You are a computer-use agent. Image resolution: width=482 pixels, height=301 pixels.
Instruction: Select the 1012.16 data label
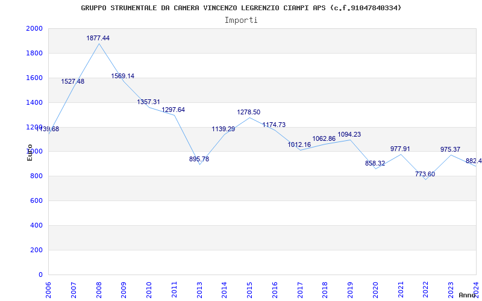coord(299,144)
